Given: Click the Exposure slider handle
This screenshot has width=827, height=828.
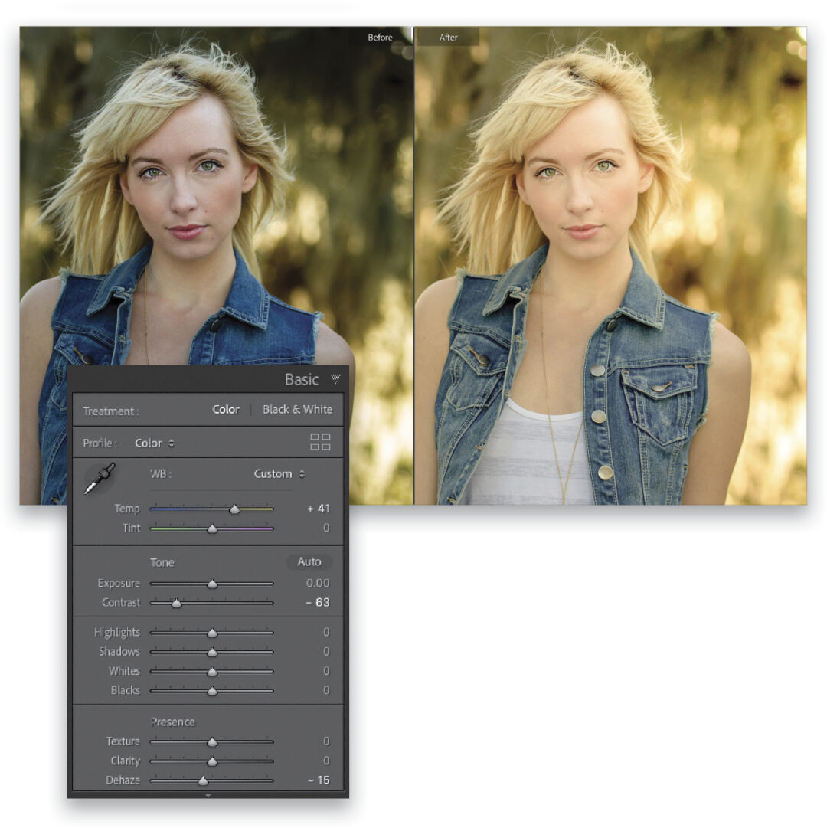Looking at the screenshot, I should (213, 583).
